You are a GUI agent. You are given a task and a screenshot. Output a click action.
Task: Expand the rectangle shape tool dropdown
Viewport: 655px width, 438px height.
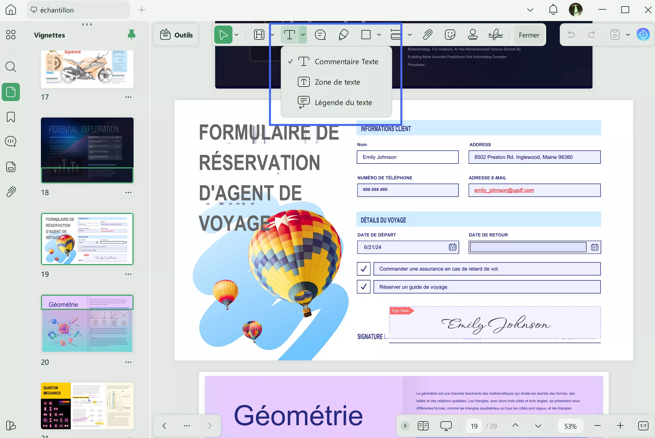pos(379,35)
